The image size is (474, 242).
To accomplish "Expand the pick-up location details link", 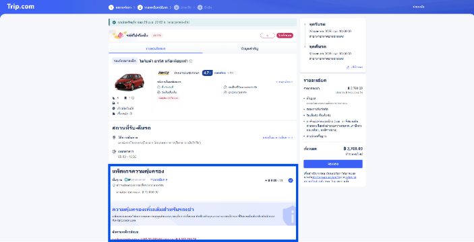I will (x=278, y=137).
